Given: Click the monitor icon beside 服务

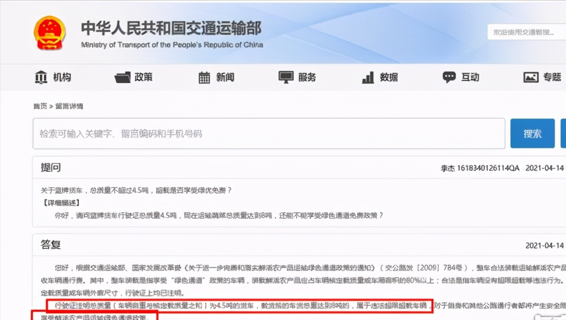Looking at the screenshot, I should (286, 77).
